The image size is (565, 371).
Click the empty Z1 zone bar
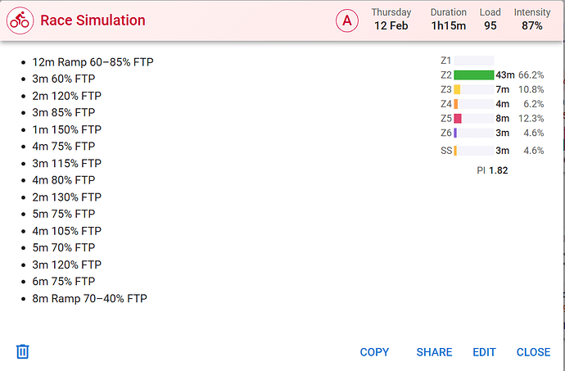tap(473, 61)
